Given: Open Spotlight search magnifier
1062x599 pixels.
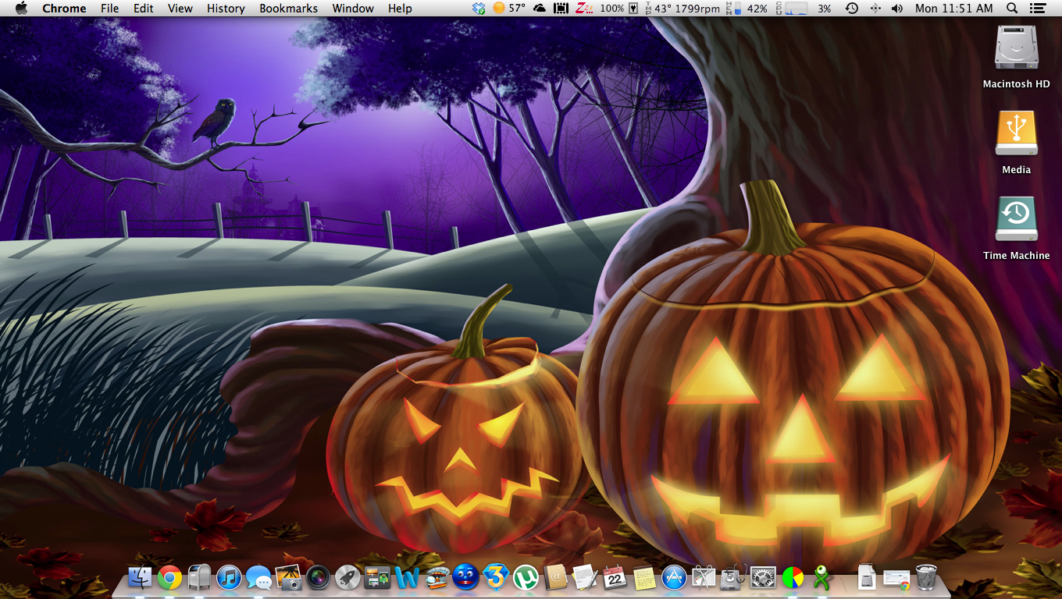Looking at the screenshot, I should [x=1012, y=9].
